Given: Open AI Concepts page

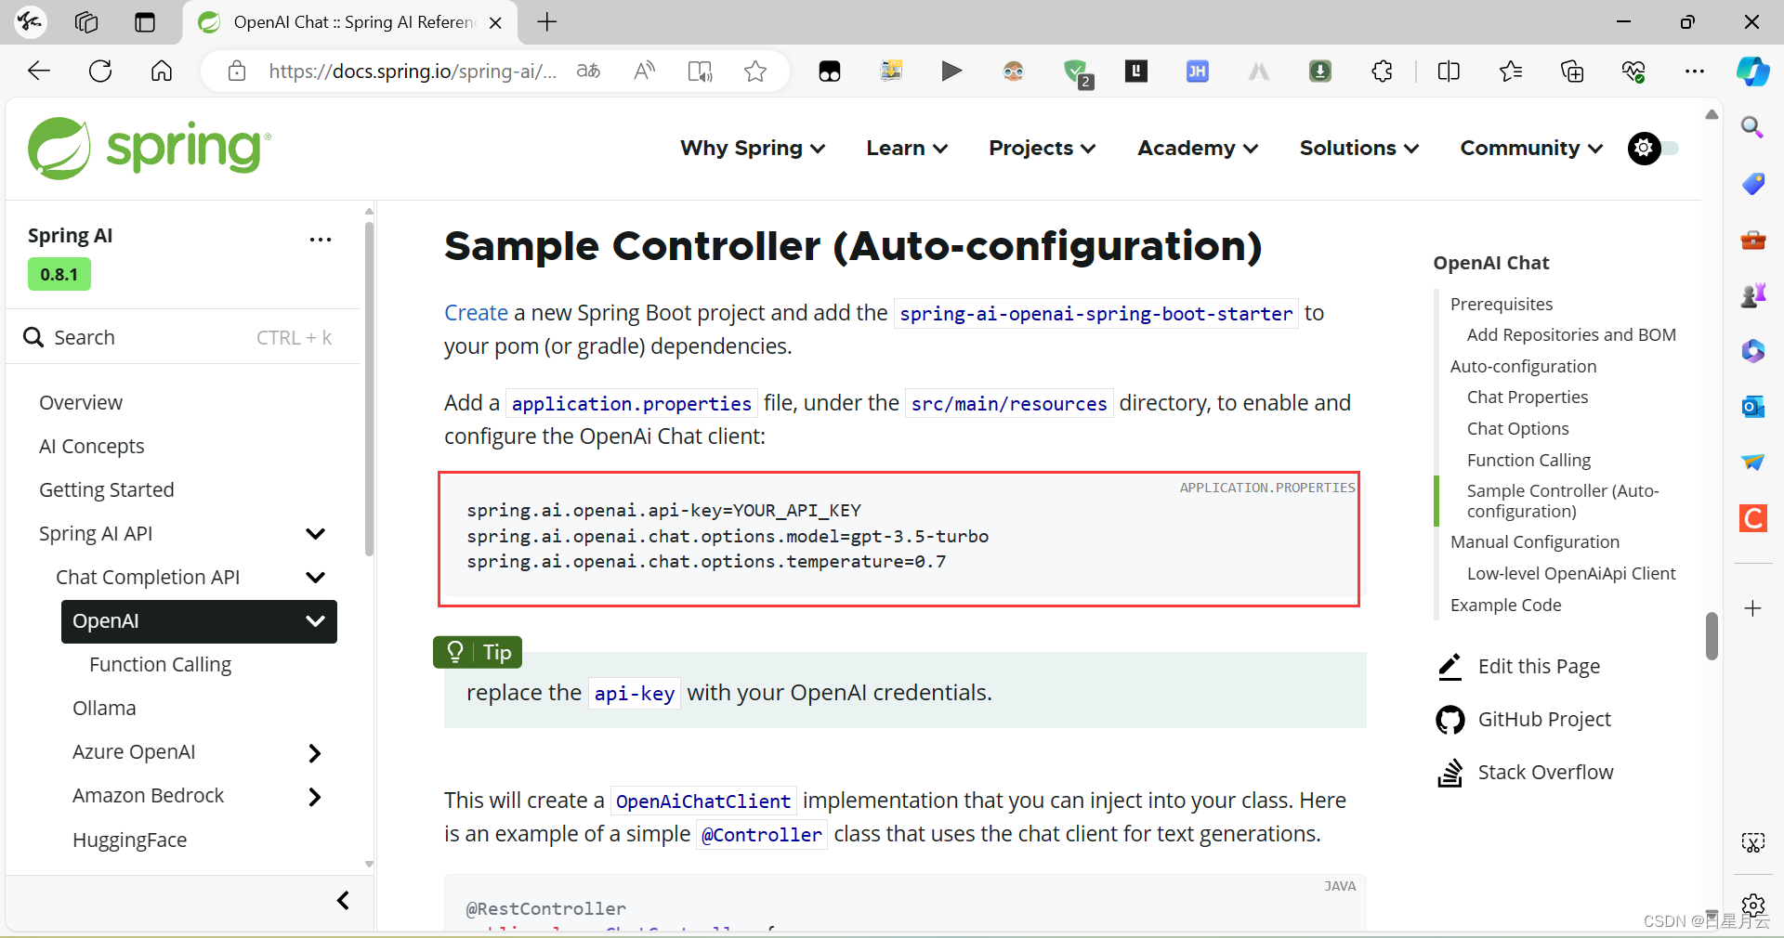Looking at the screenshot, I should coord(92,447).
